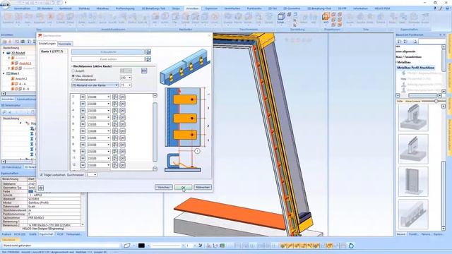Image resolution: width=452 pixels, height=254 pixels.
Task: Click the insert icon in clamp row 9
Action: (x=115, y=145)
